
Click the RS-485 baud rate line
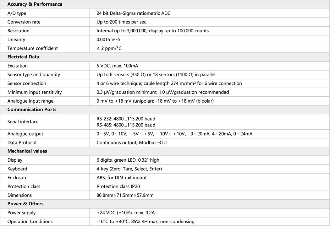pyautogui.click(x=126, y=125)
